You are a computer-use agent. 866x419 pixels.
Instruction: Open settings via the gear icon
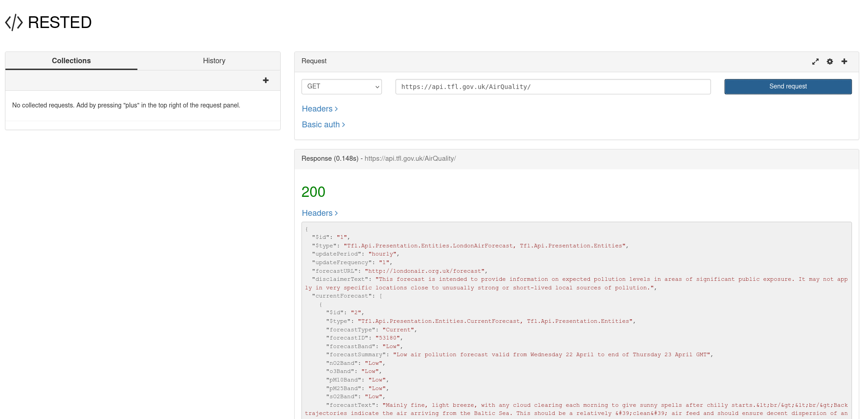click(x=830, y=61)
